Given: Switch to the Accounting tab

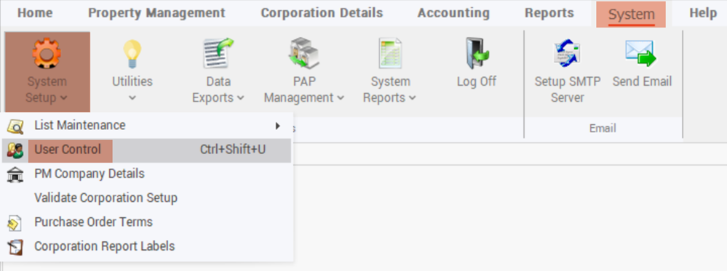Looking at the screenshot, I should (453, 13).
